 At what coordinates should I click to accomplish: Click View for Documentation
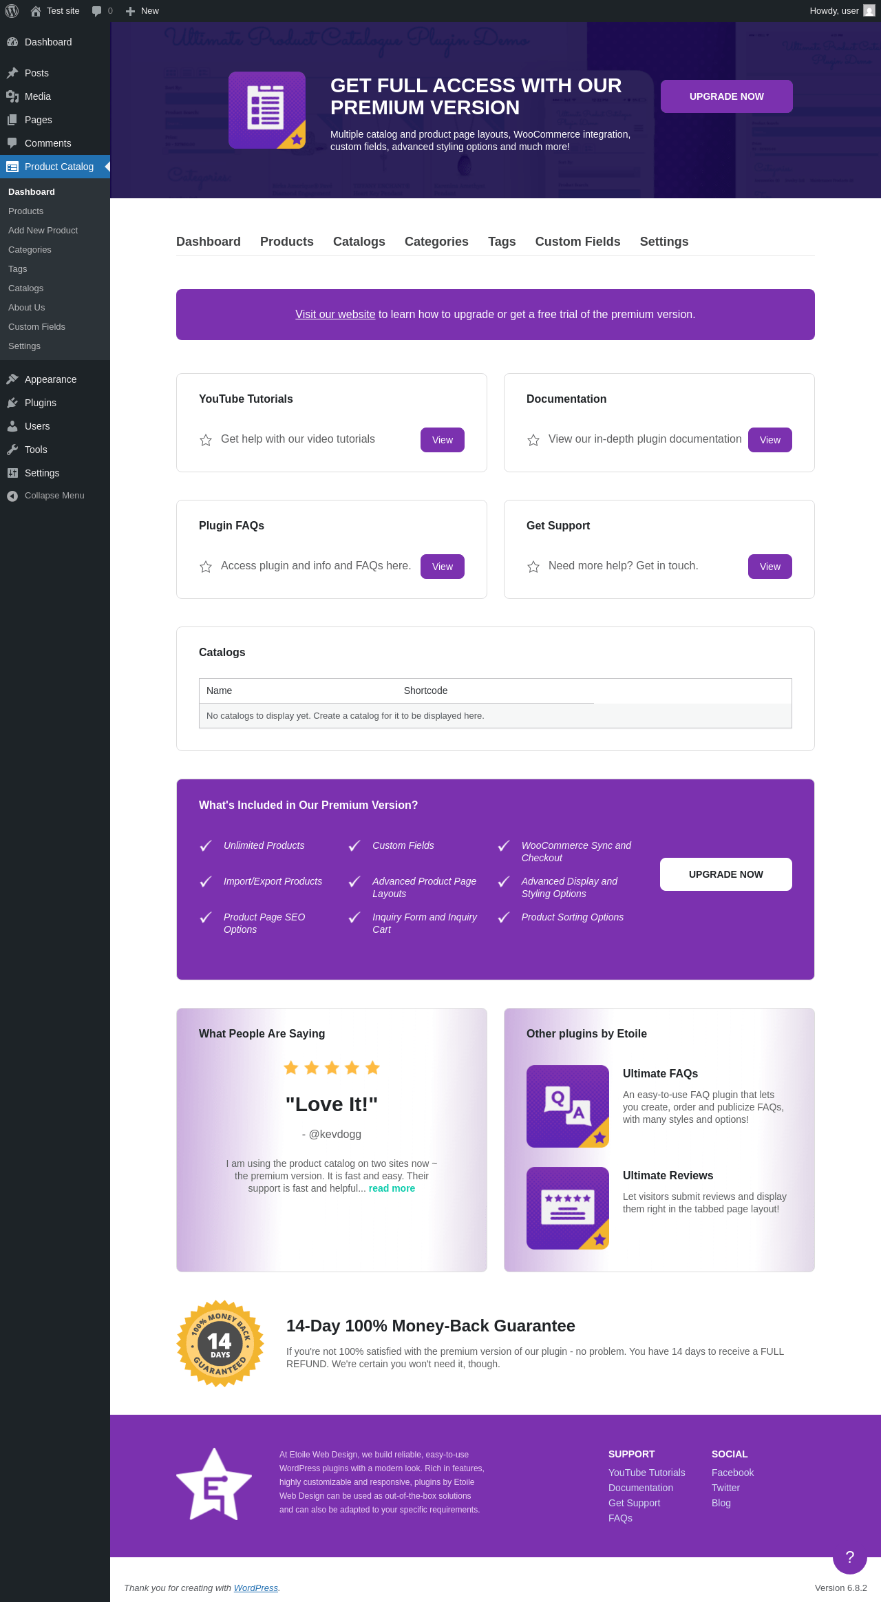point(770,440)
